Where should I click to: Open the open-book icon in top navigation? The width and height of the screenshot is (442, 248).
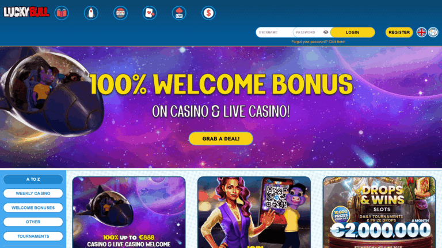pos(62,13)
